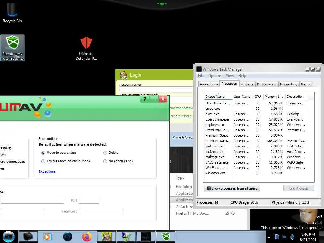324x243 pixels.
Task: Switch to the Applications tab
Action: pos(209,84)
